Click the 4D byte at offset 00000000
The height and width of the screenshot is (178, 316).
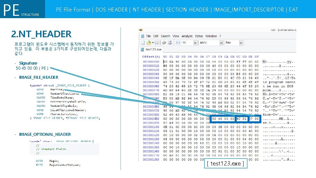(x=165, y=62)
